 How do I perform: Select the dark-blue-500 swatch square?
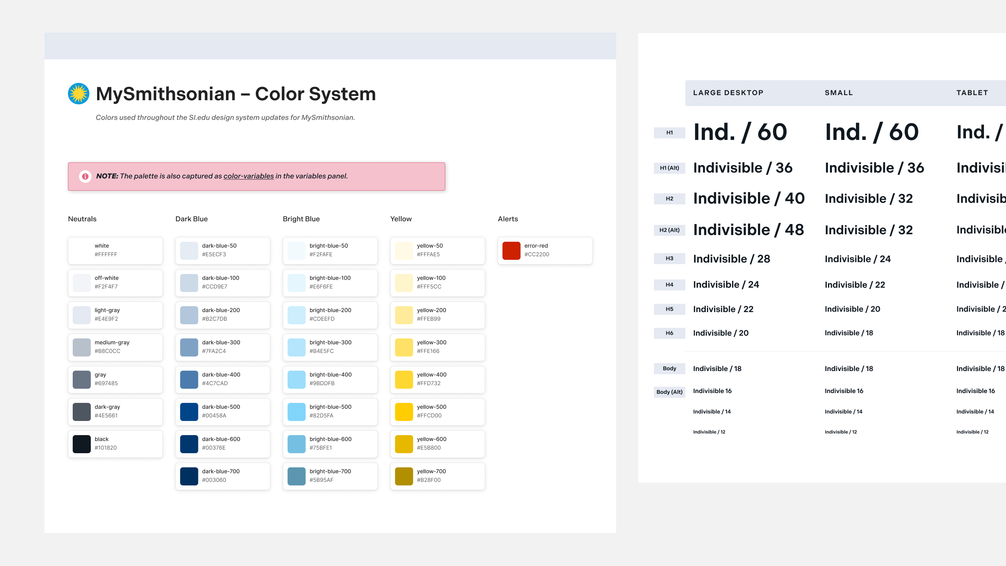click(x=189, y=412)
